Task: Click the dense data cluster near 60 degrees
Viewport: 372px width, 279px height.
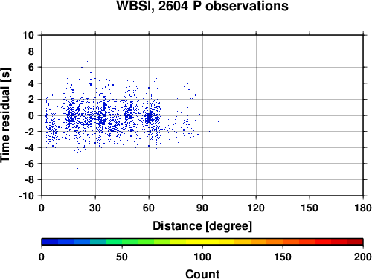Action: 150,117
